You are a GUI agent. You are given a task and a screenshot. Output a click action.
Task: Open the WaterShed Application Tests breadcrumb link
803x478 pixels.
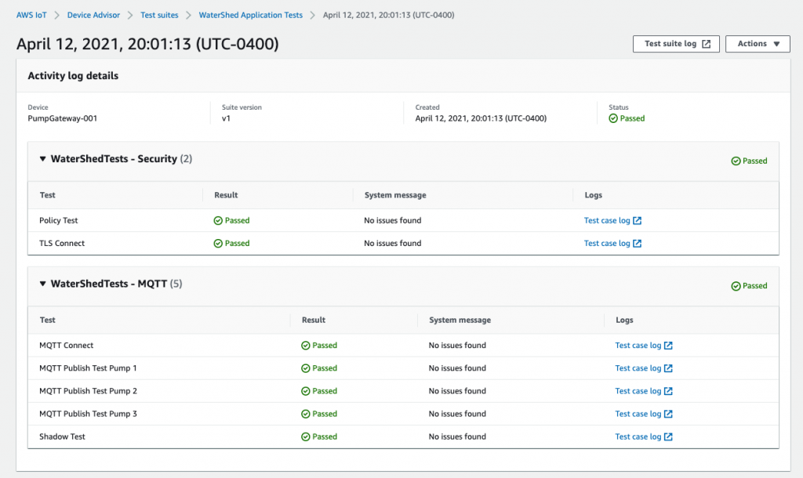pos(250,14)
